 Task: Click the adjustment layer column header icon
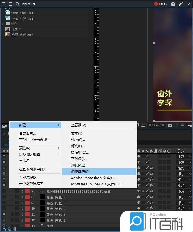[x=164, y=151]
